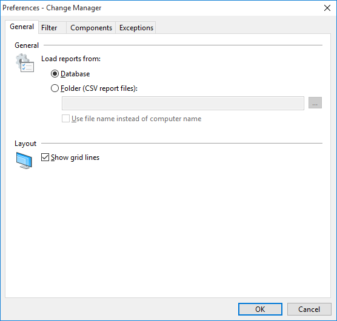Confirm preferences with the OK button
This screenshot has height=321, width=337.
tap(260, 309)
